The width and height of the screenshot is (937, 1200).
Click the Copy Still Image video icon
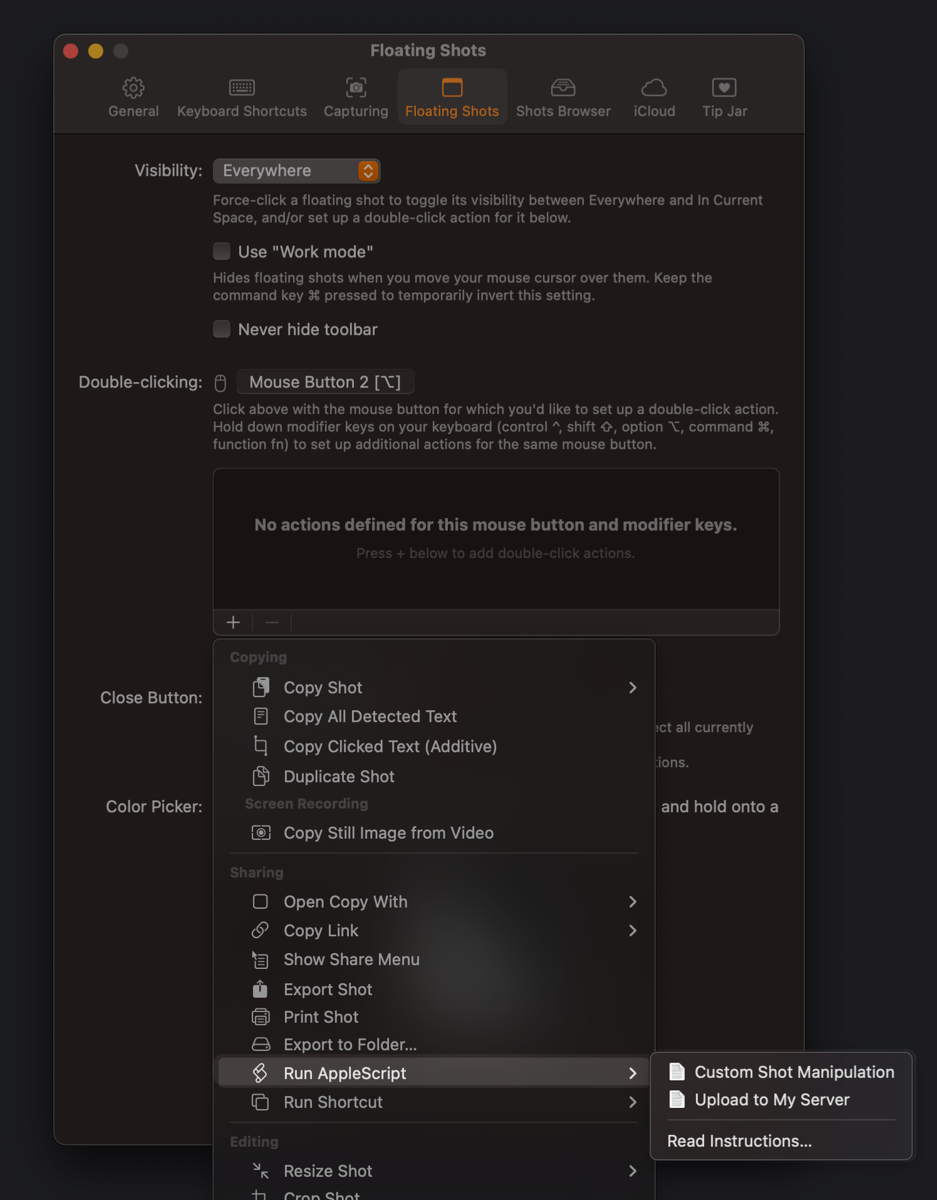pos(261,832)
